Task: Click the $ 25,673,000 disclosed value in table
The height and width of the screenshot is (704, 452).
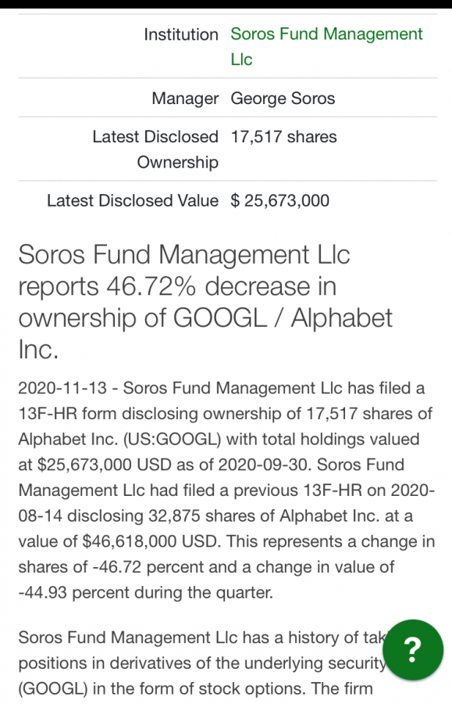Action: (x=280, y=201)
